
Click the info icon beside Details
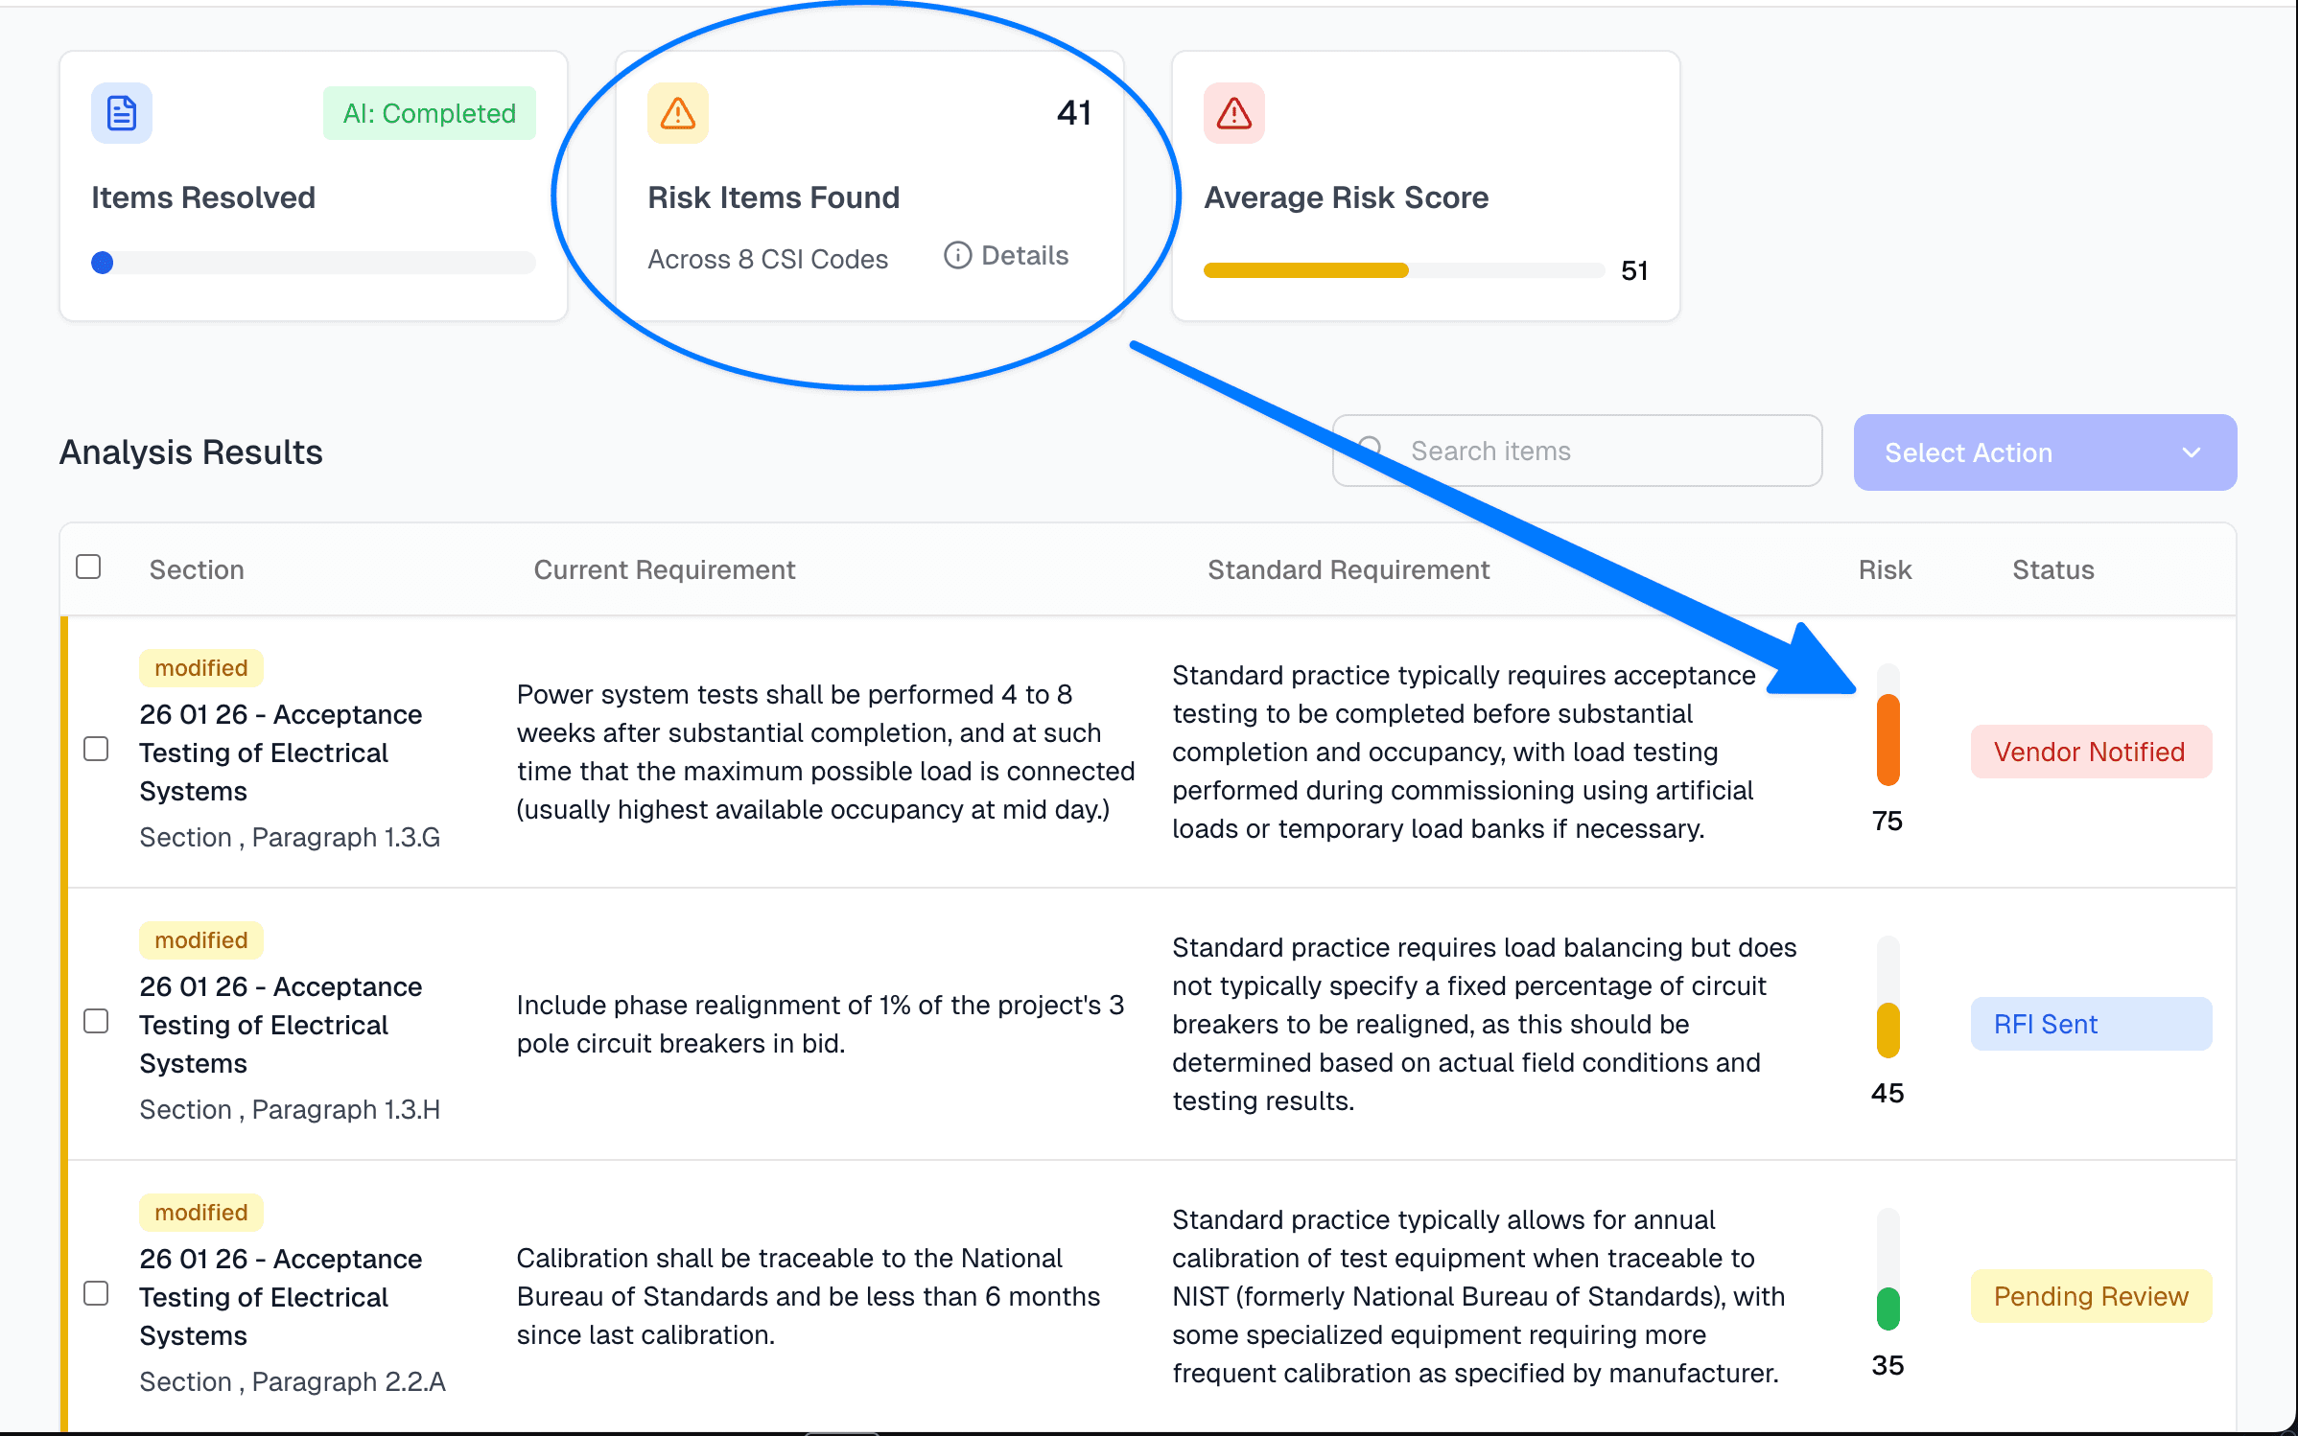click(957, 255)
